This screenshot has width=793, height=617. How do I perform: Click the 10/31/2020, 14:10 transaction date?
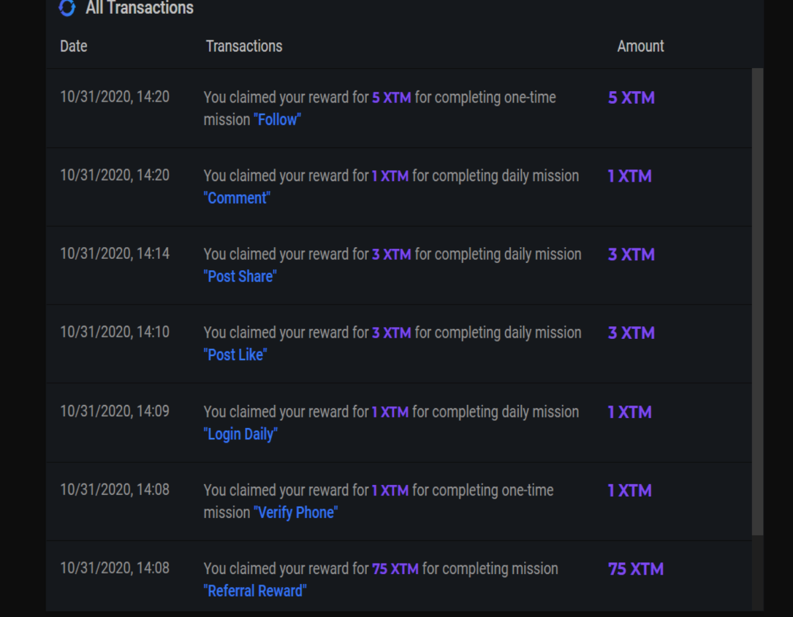(114, 332)
